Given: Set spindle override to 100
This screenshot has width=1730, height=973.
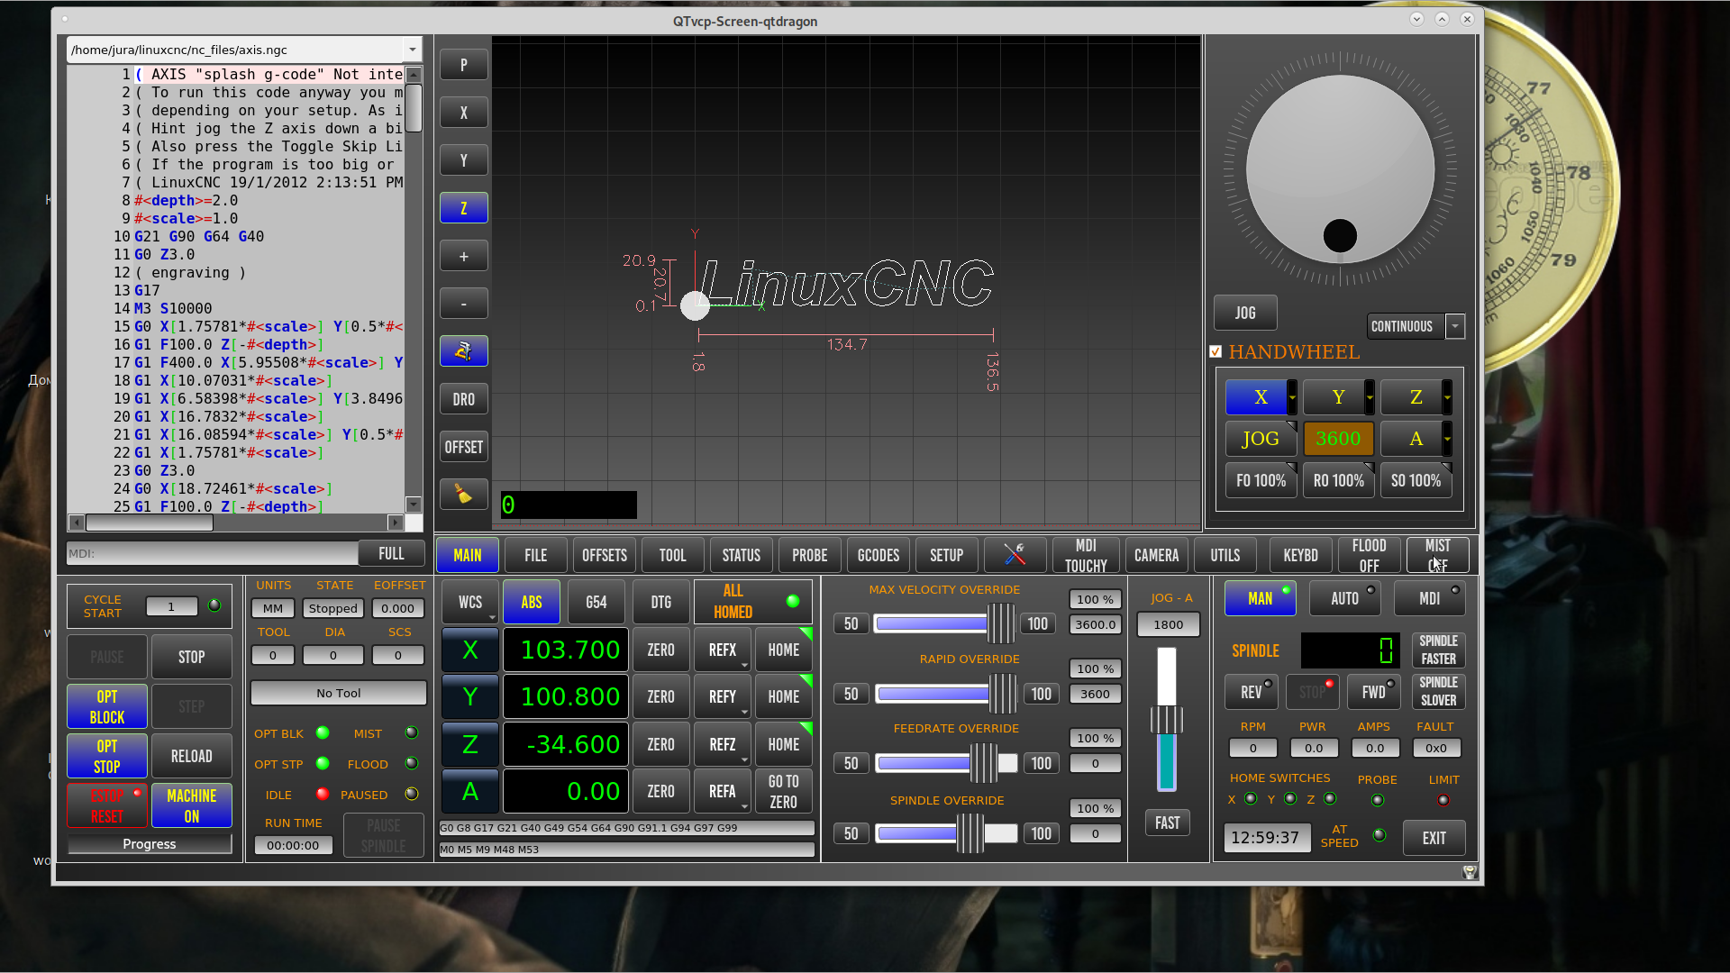Looking at the screenshot, I should 1042,833.
